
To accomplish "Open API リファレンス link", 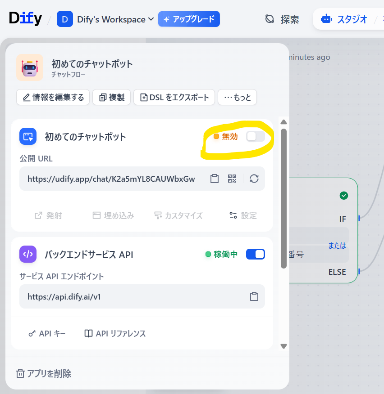I will pyautogui.click(x=115, y=333).
